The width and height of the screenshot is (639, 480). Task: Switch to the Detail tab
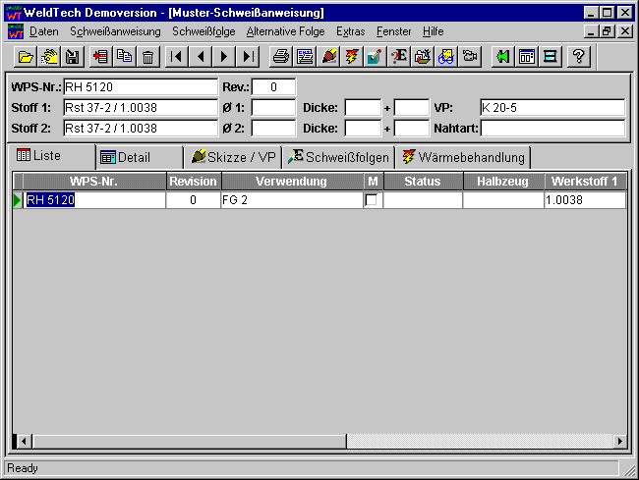pos(135,157)
